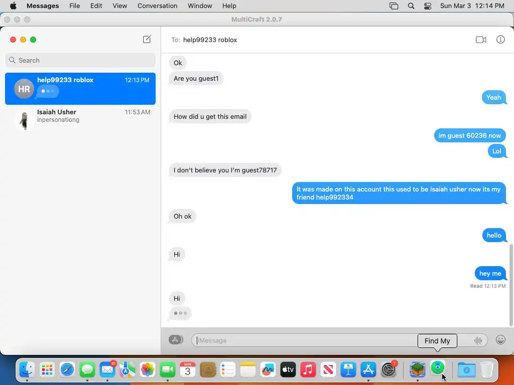Screen dimensions: 514x385
Task: Click the MultiCraft 2.0.7 window title bar
Action: pyautogui.click(x=256, y=20)
